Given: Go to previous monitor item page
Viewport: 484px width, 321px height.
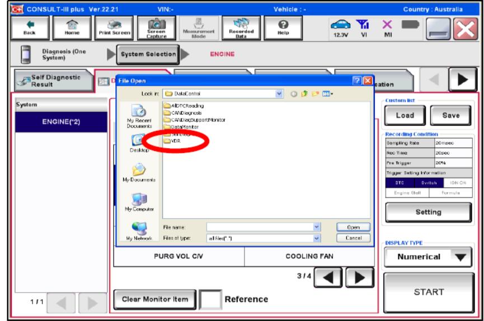Looking at the screenshot, I should coord(328,277).
